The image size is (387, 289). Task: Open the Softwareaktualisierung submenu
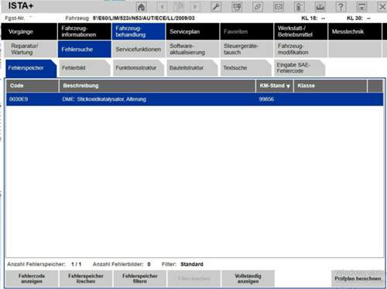pyautogui.click(x=193, y=49)
